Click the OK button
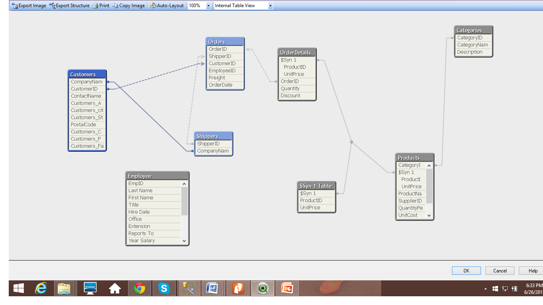 (466, 270)
